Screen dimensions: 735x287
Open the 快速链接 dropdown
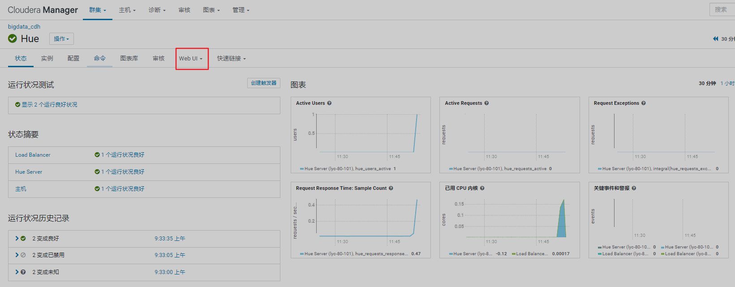tap(232, 59)
